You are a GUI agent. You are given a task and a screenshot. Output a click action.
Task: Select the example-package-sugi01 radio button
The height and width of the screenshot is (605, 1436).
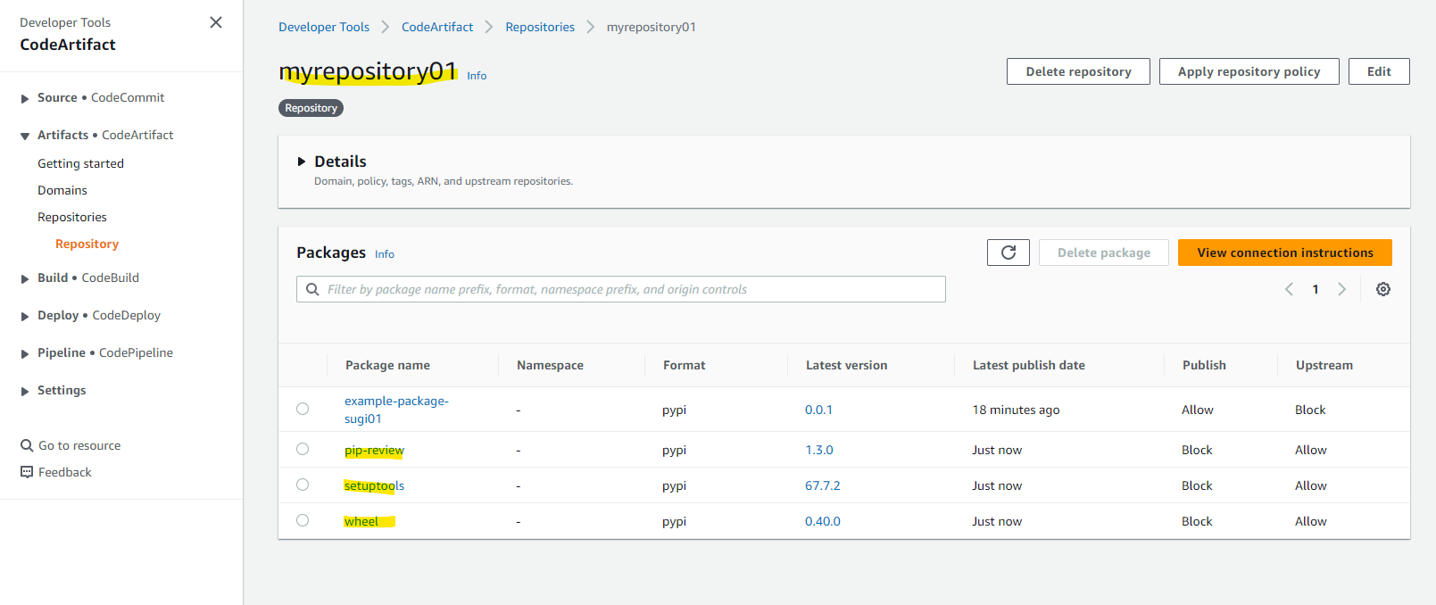tap(303, 409)
